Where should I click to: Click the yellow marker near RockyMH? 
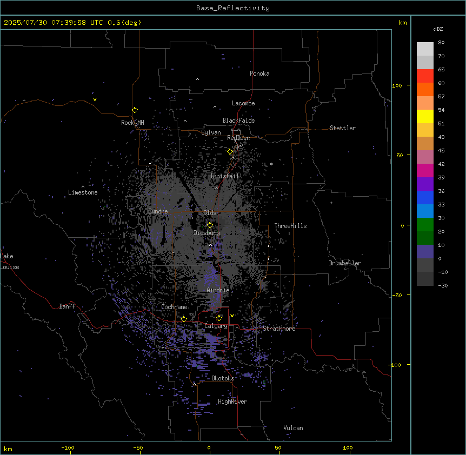click(135, 110)
